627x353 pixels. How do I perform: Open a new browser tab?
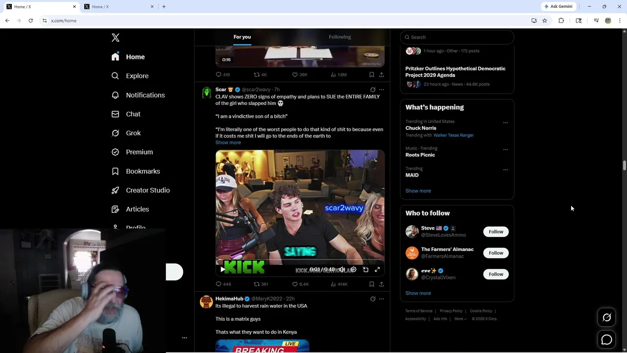(x=164, y=6)
